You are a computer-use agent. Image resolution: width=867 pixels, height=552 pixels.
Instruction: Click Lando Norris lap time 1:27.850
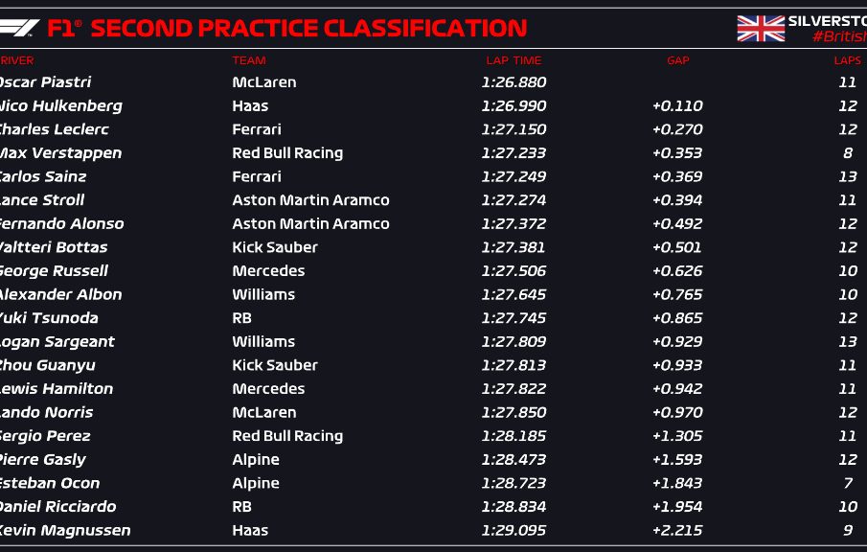click(x=513, y=413)
